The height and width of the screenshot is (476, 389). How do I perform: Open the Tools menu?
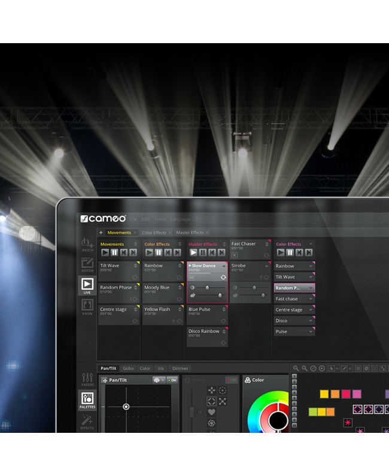[x=160, y=219]
